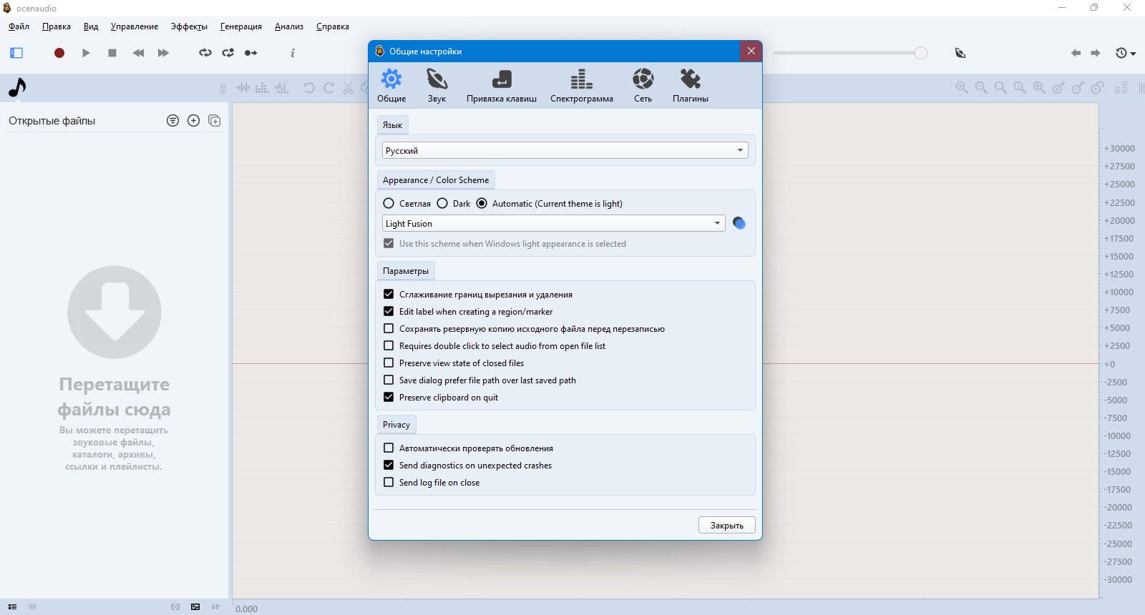1145x615 pixels.
Task: Click the list view icon in status bar
Action: 12,606
